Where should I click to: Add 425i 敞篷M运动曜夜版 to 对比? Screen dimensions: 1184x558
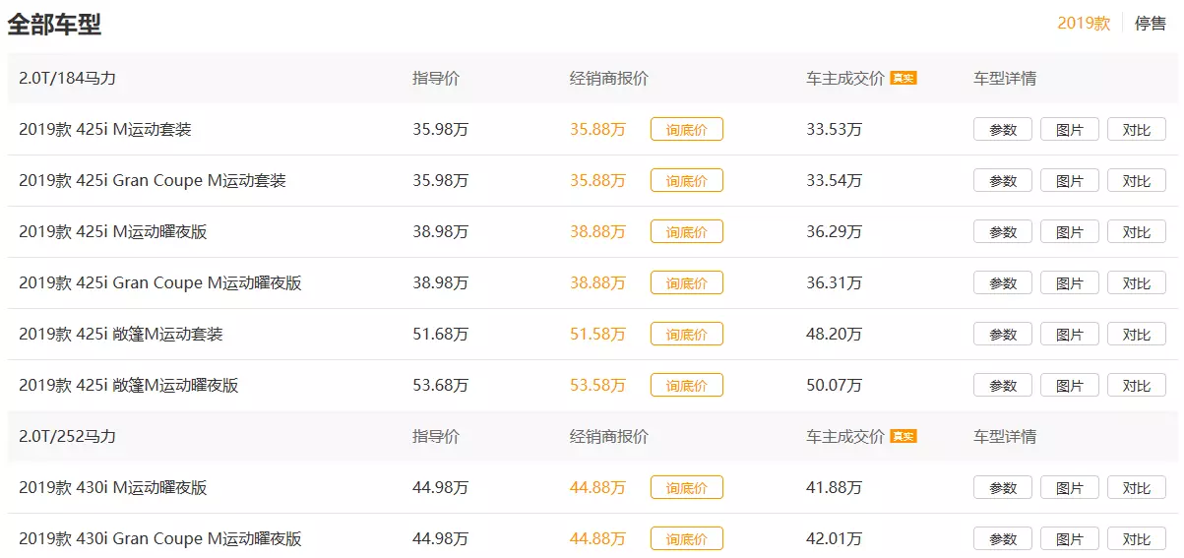(1137, 386)
